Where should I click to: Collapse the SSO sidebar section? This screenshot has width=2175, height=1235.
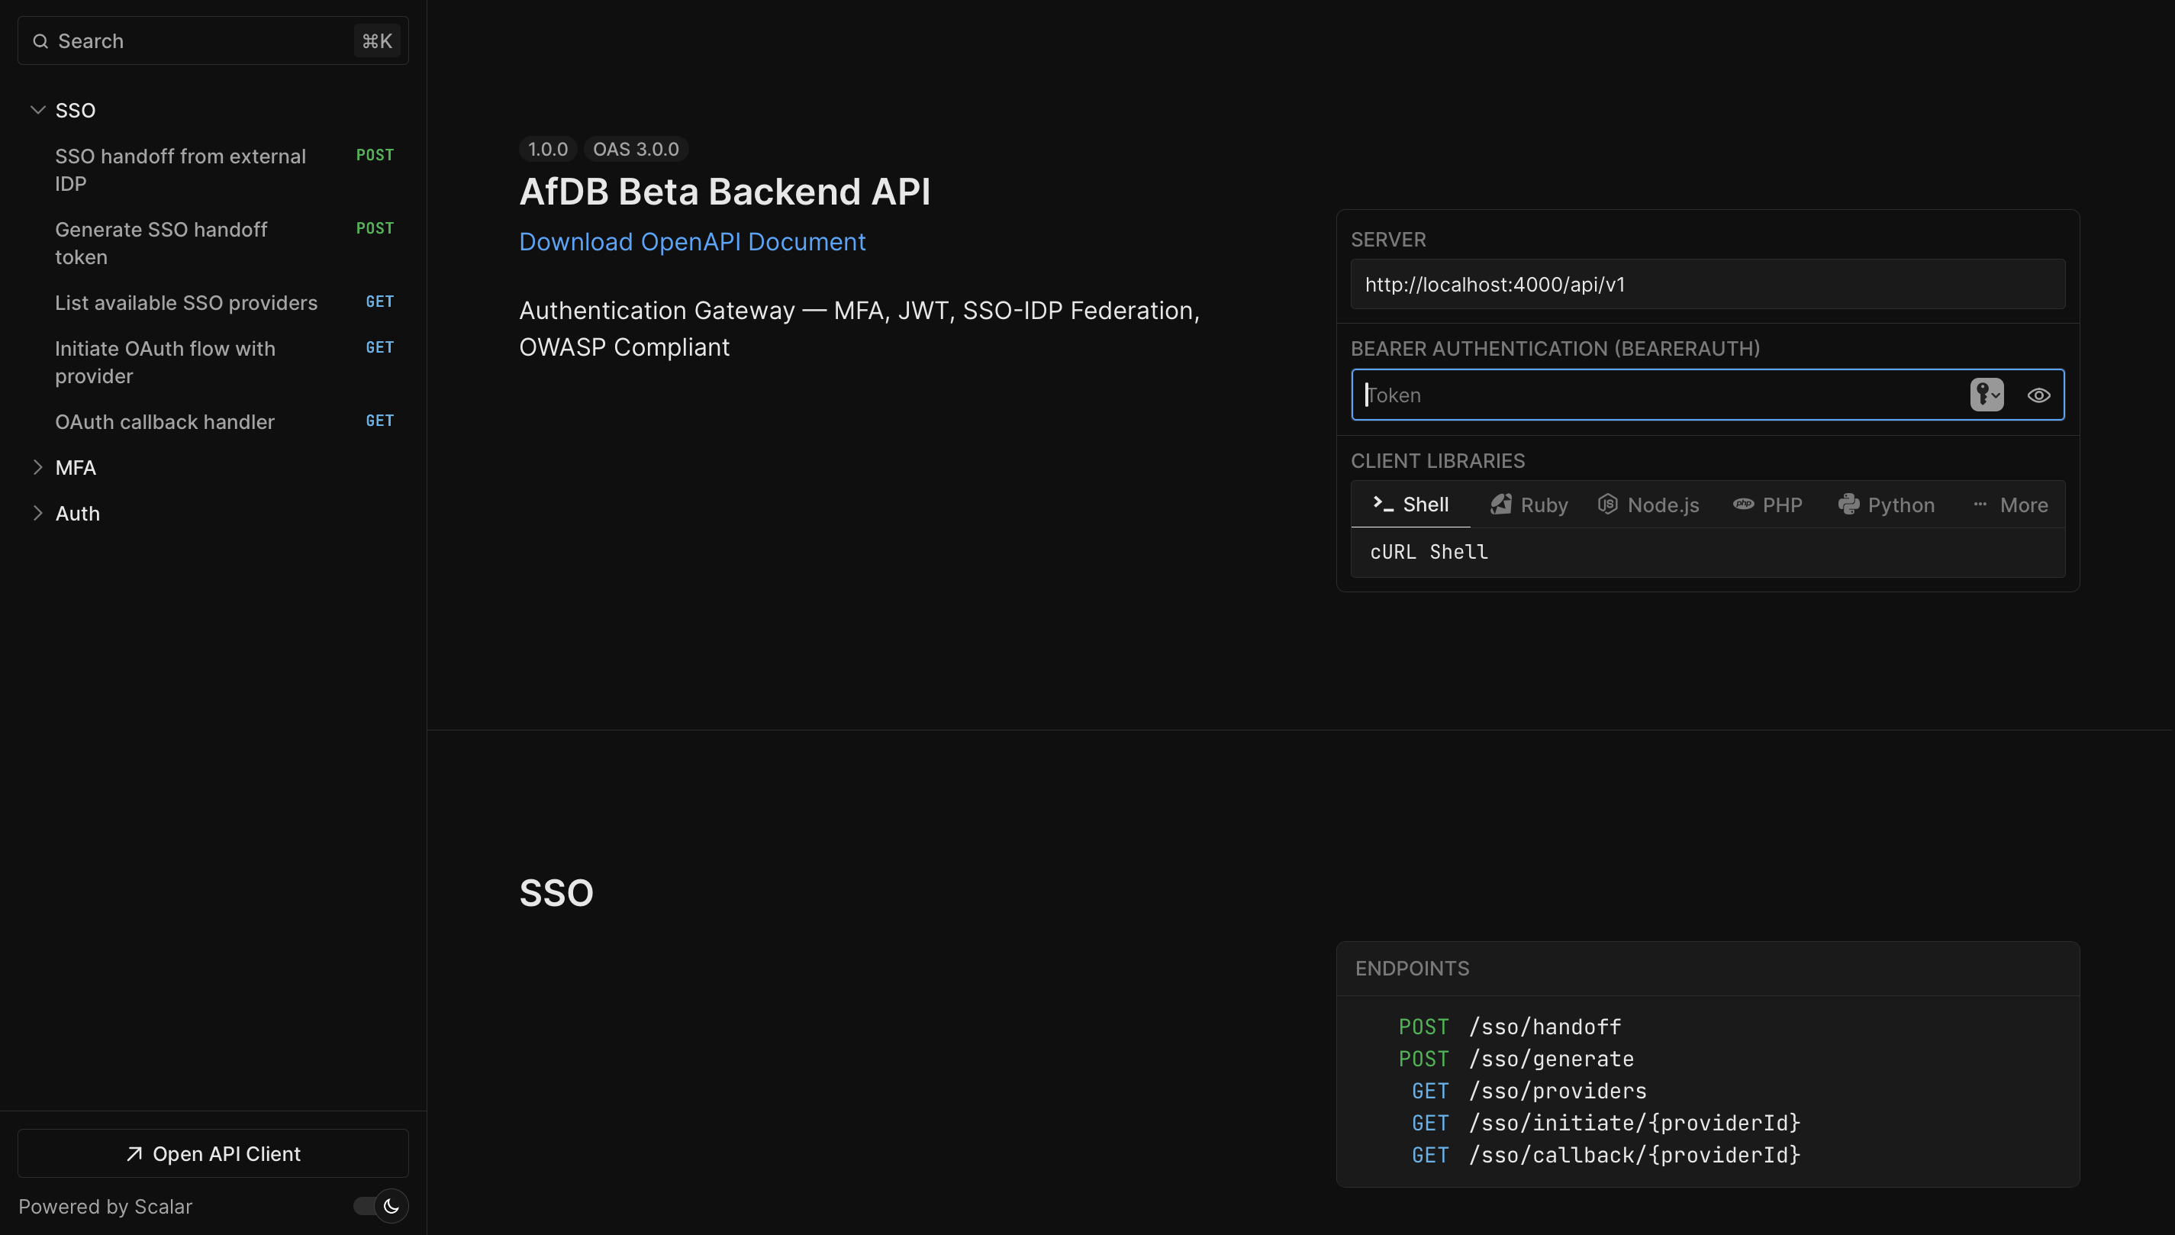tap(37, 110)
